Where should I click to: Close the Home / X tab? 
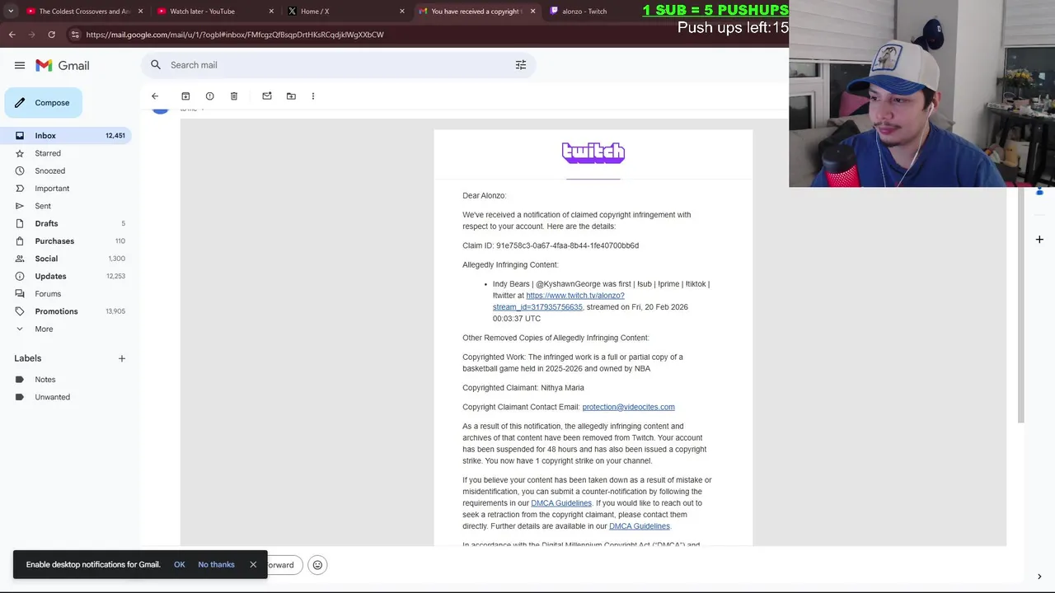pyautogui.click(x=402, y=12)
